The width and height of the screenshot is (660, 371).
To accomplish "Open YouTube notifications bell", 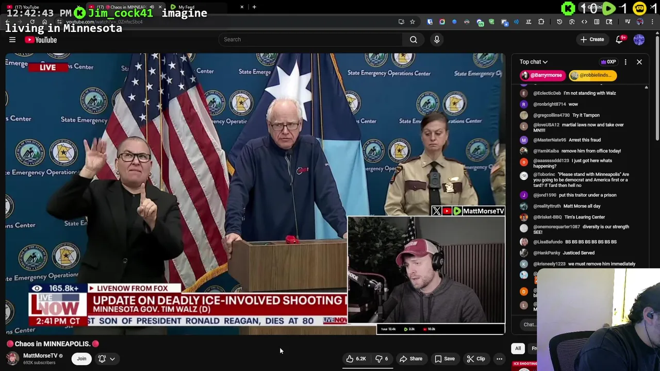I will coord(620,40).
